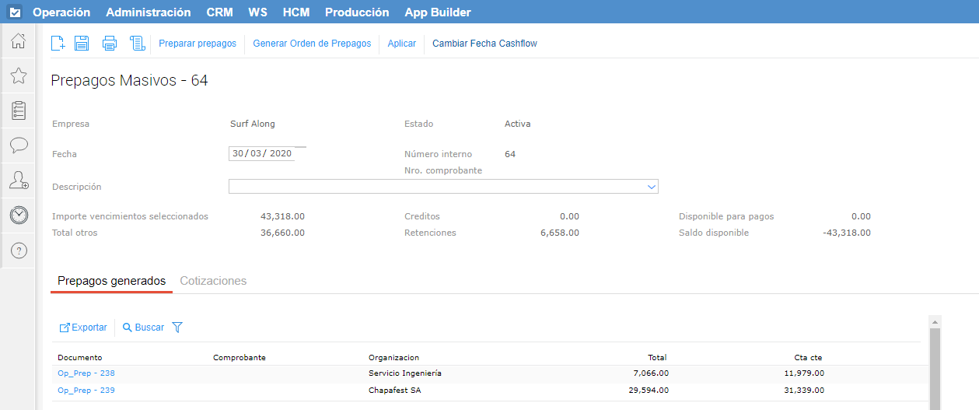Open the help question mark icon
The height and width of the screenshot is (410, 979).
[19, 251]
